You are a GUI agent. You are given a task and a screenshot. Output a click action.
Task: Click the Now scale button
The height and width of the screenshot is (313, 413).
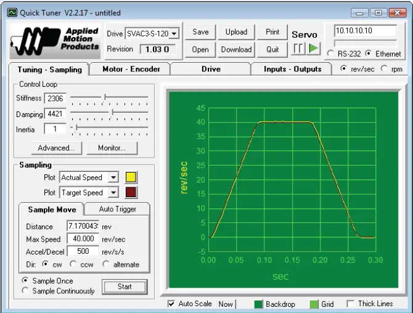pos(226,304)
